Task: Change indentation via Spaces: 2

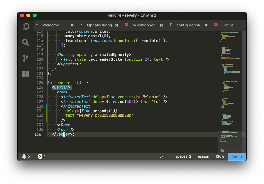Action: [183, 156]
